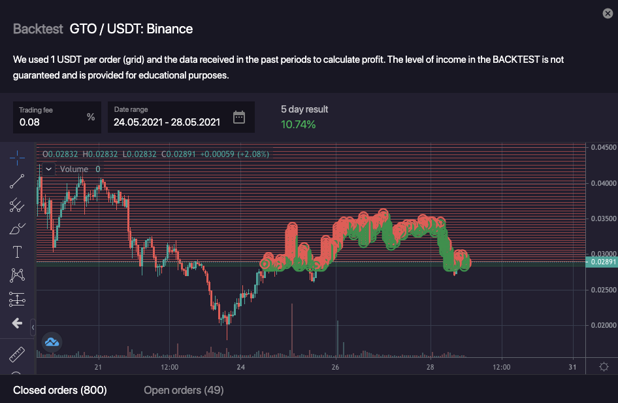The height and width of the screenshot is (403, 618).
Task: Select the XABCD pattern tool
Action: pos(18,275)
